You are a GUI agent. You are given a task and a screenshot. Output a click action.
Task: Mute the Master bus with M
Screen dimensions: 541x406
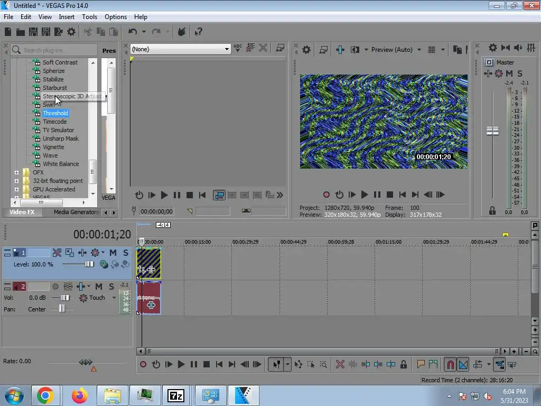(509, 73)
